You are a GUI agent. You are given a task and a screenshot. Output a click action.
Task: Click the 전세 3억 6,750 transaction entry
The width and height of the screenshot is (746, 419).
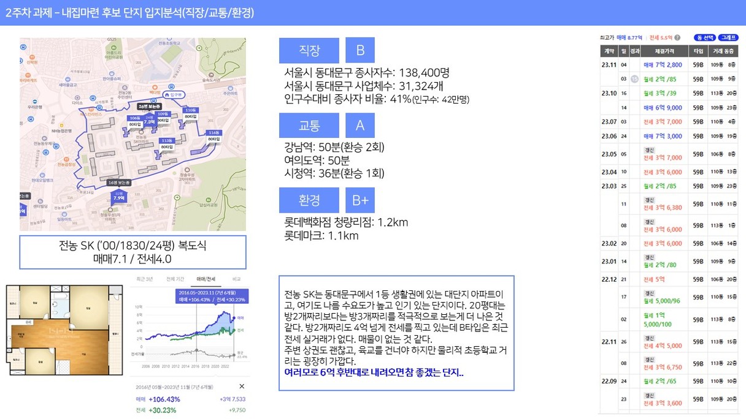[x=663, y=367]
